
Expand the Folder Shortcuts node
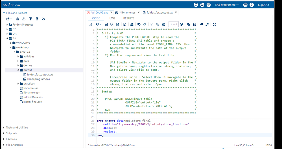[7, 25]
